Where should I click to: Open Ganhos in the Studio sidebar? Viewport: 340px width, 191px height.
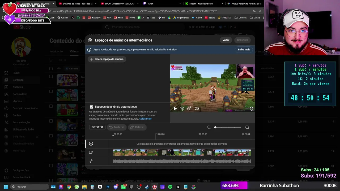click(17, 115)
